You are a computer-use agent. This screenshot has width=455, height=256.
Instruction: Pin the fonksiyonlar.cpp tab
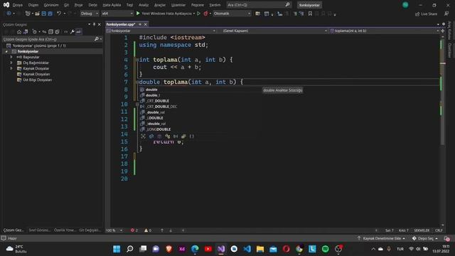pyautogui.click(x=140, y=24)
